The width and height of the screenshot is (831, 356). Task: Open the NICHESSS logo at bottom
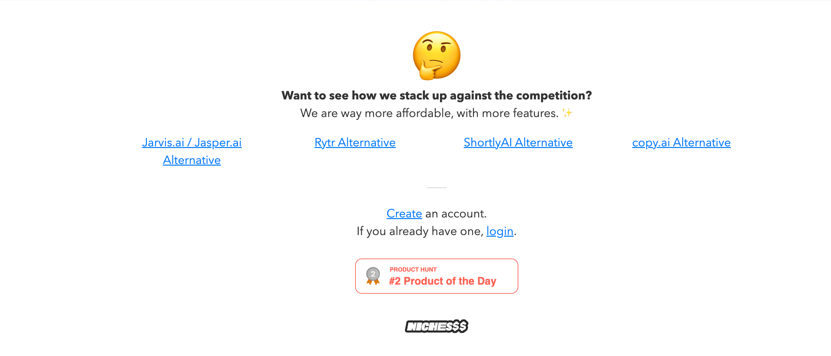tap(437, 326)
